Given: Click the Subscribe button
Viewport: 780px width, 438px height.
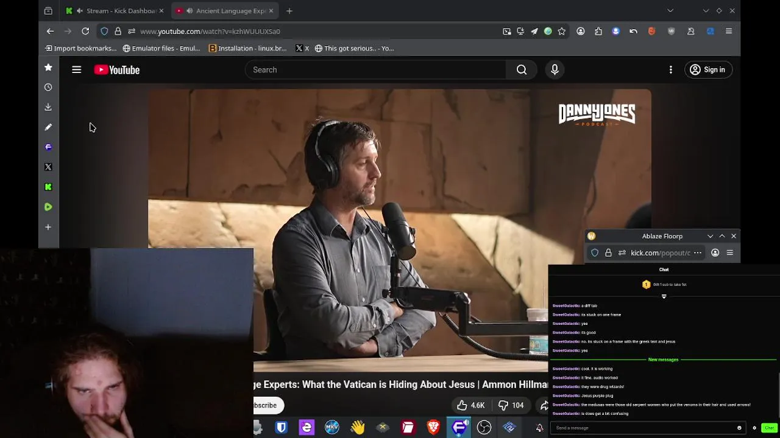Looking at the screenshot, I should click(x=266, y=405).
